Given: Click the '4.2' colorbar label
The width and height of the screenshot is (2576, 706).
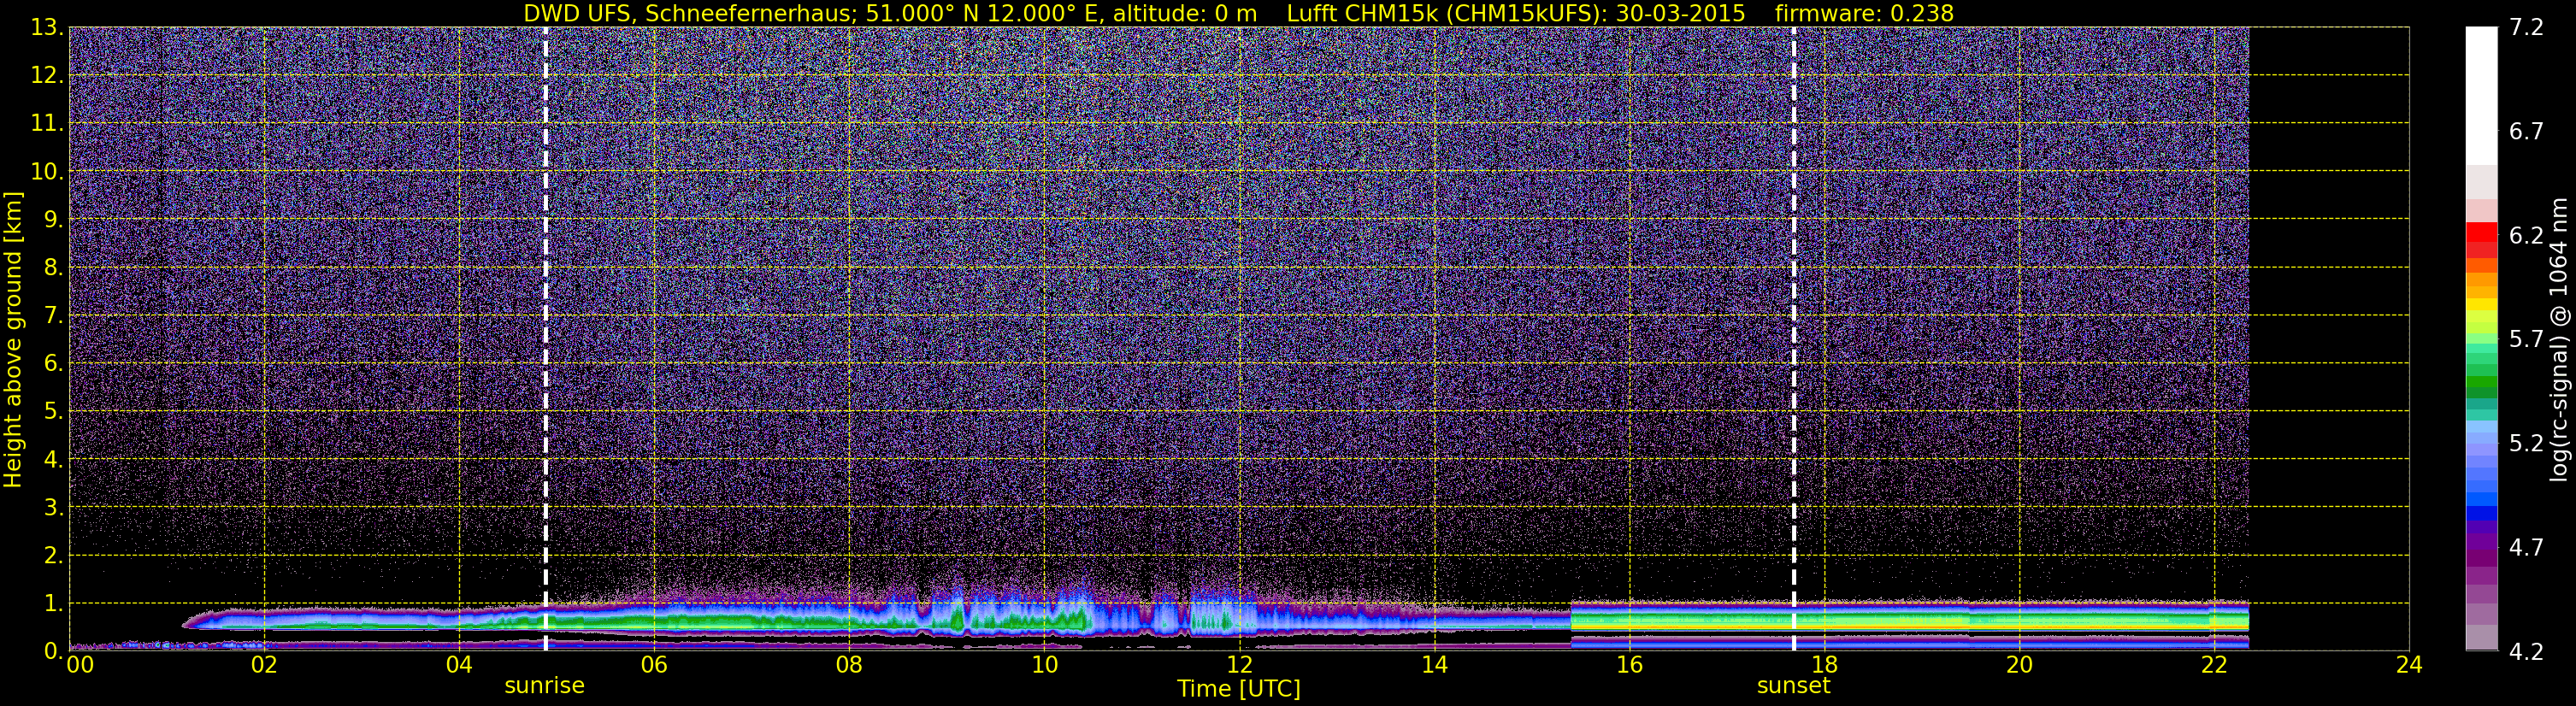Looking at the screenshot, I should [x=2526, y=652].
